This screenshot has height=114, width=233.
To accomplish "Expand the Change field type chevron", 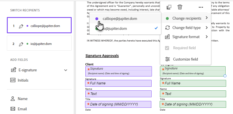I will point(206,28).
